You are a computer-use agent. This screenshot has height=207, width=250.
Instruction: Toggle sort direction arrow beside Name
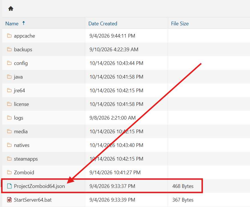click(x=24, y=23)
